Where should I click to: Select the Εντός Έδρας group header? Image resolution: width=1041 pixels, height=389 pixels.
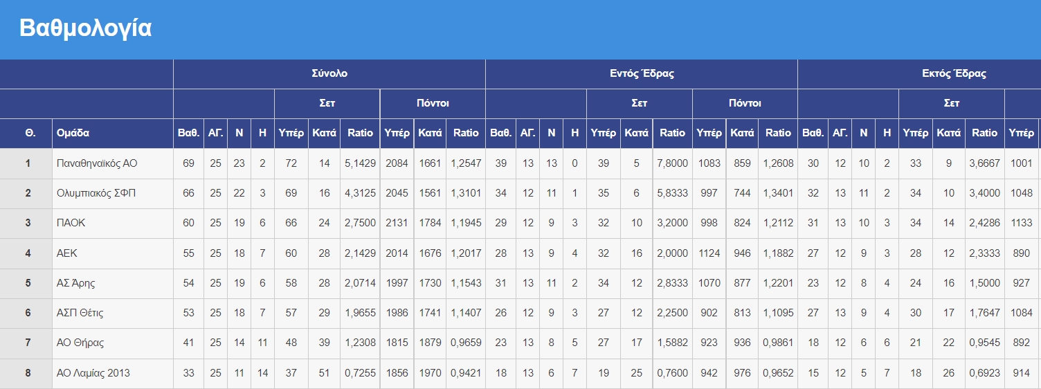click(x=642, y=73)
